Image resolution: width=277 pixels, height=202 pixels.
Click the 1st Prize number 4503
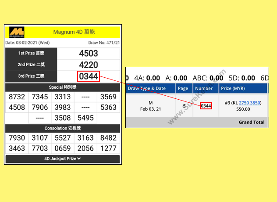click(x=88, y=54)
